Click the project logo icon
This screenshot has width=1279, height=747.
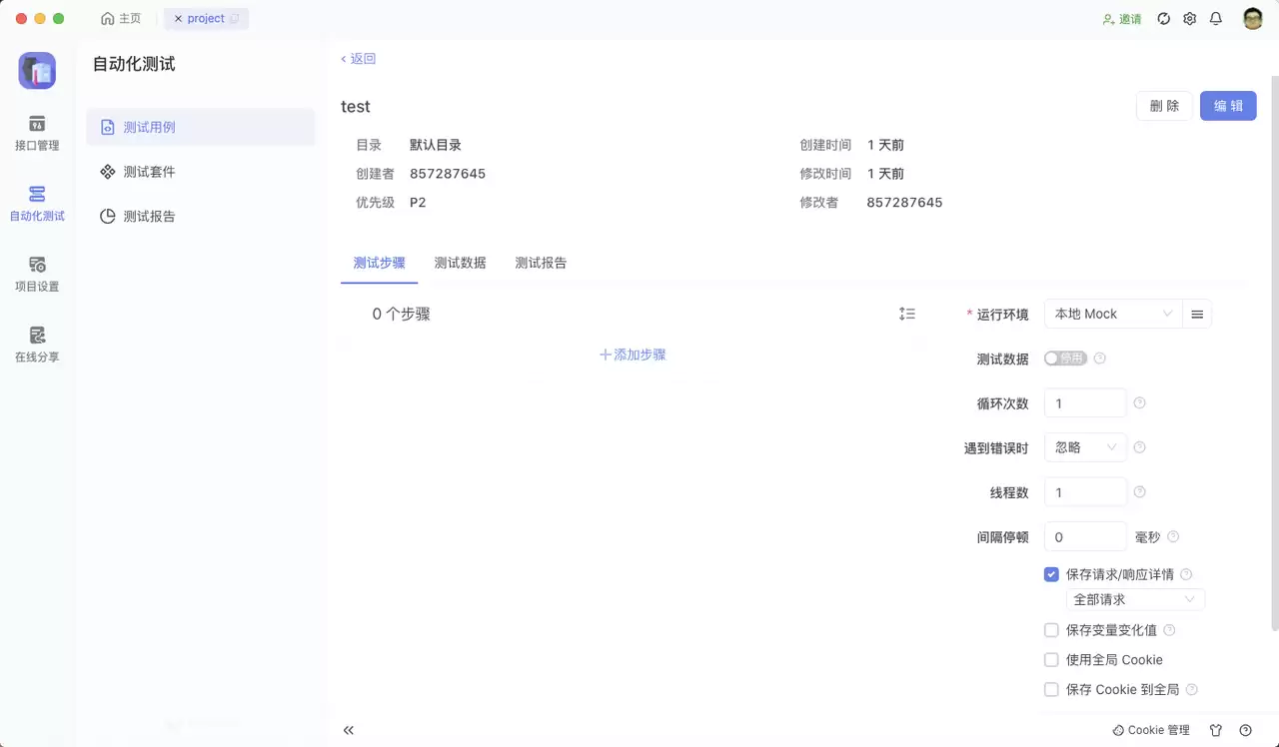pyautogui.click(x=37, y=71)
